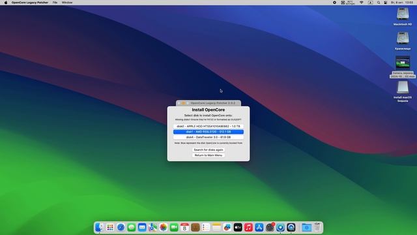The height and width of the screenshot is (235, 417).
Task: Select the screen recording .mov file thumbnail
Action: click(x=403, y=63)
